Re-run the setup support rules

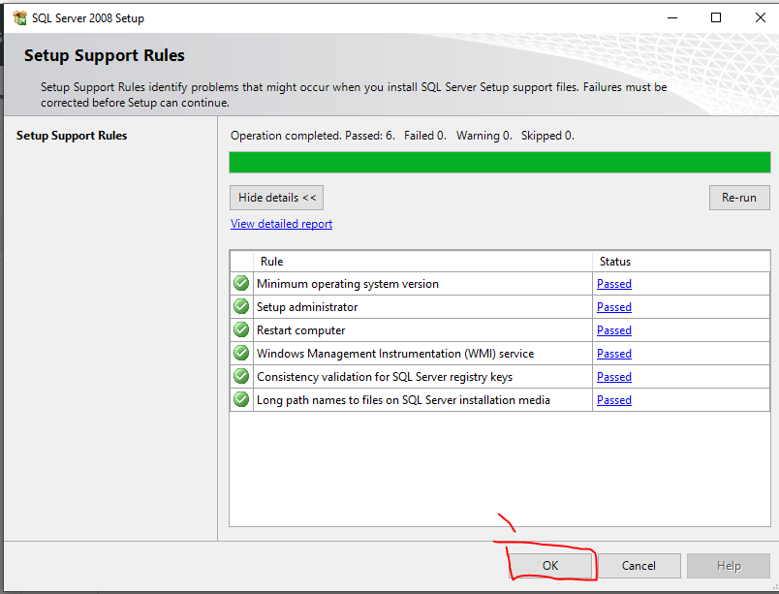[x=739, y=198]
